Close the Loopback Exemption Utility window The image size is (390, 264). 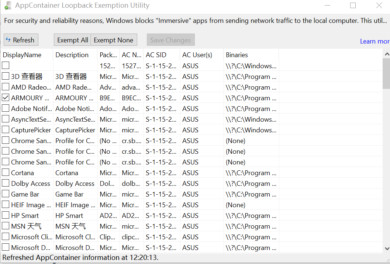coord(379,6)
